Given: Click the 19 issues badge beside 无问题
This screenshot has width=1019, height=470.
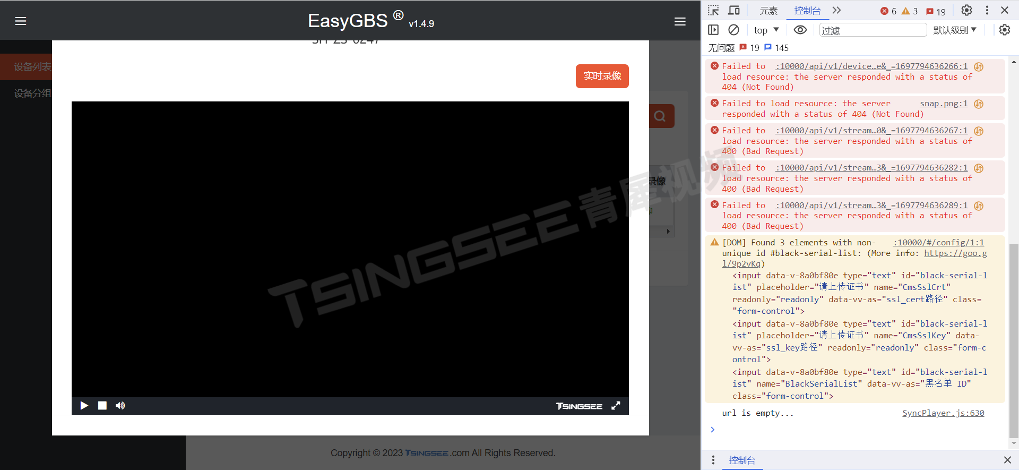Looking at the screenshot, I should [749, 48].
